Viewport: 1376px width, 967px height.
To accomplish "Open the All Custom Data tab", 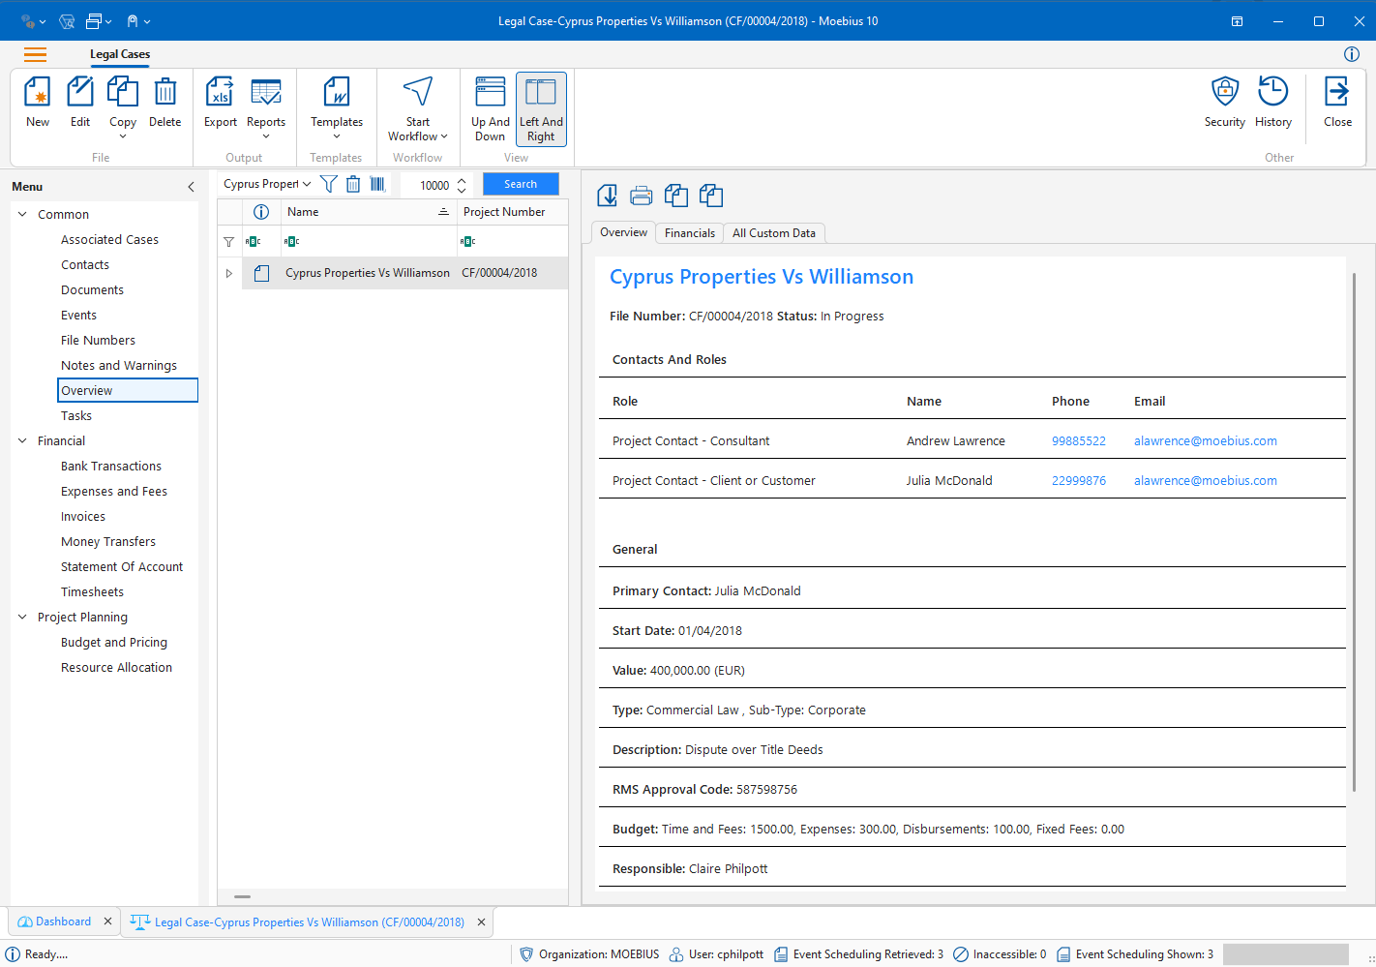I will click(774, 232).
